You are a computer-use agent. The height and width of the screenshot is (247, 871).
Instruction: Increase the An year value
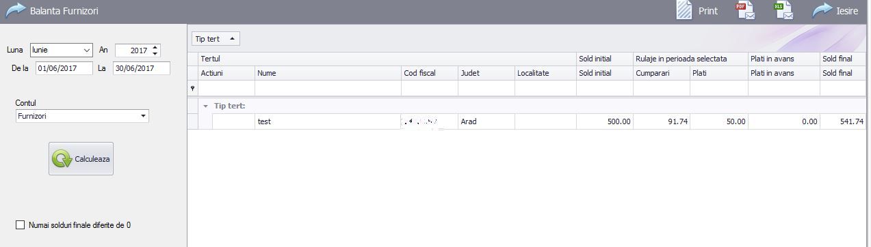pos(155,47)
